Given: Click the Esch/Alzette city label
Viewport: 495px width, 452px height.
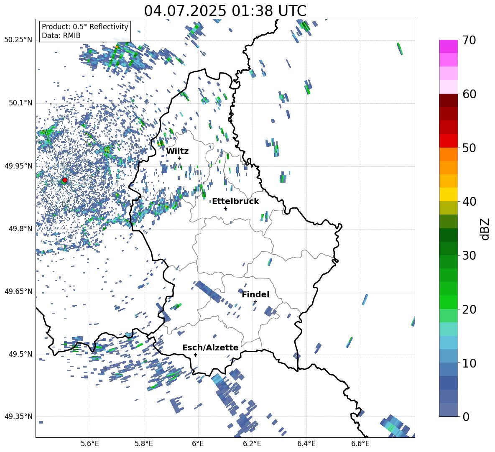Looking at the screenshot, I should click(x=210, y=347).
